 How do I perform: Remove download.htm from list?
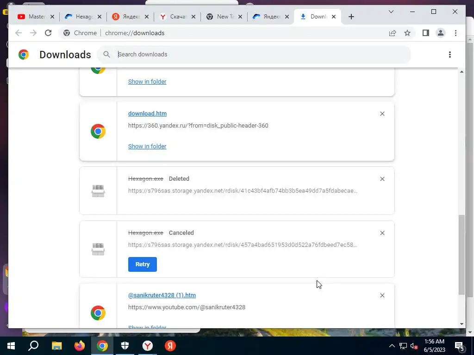(382, 114)
